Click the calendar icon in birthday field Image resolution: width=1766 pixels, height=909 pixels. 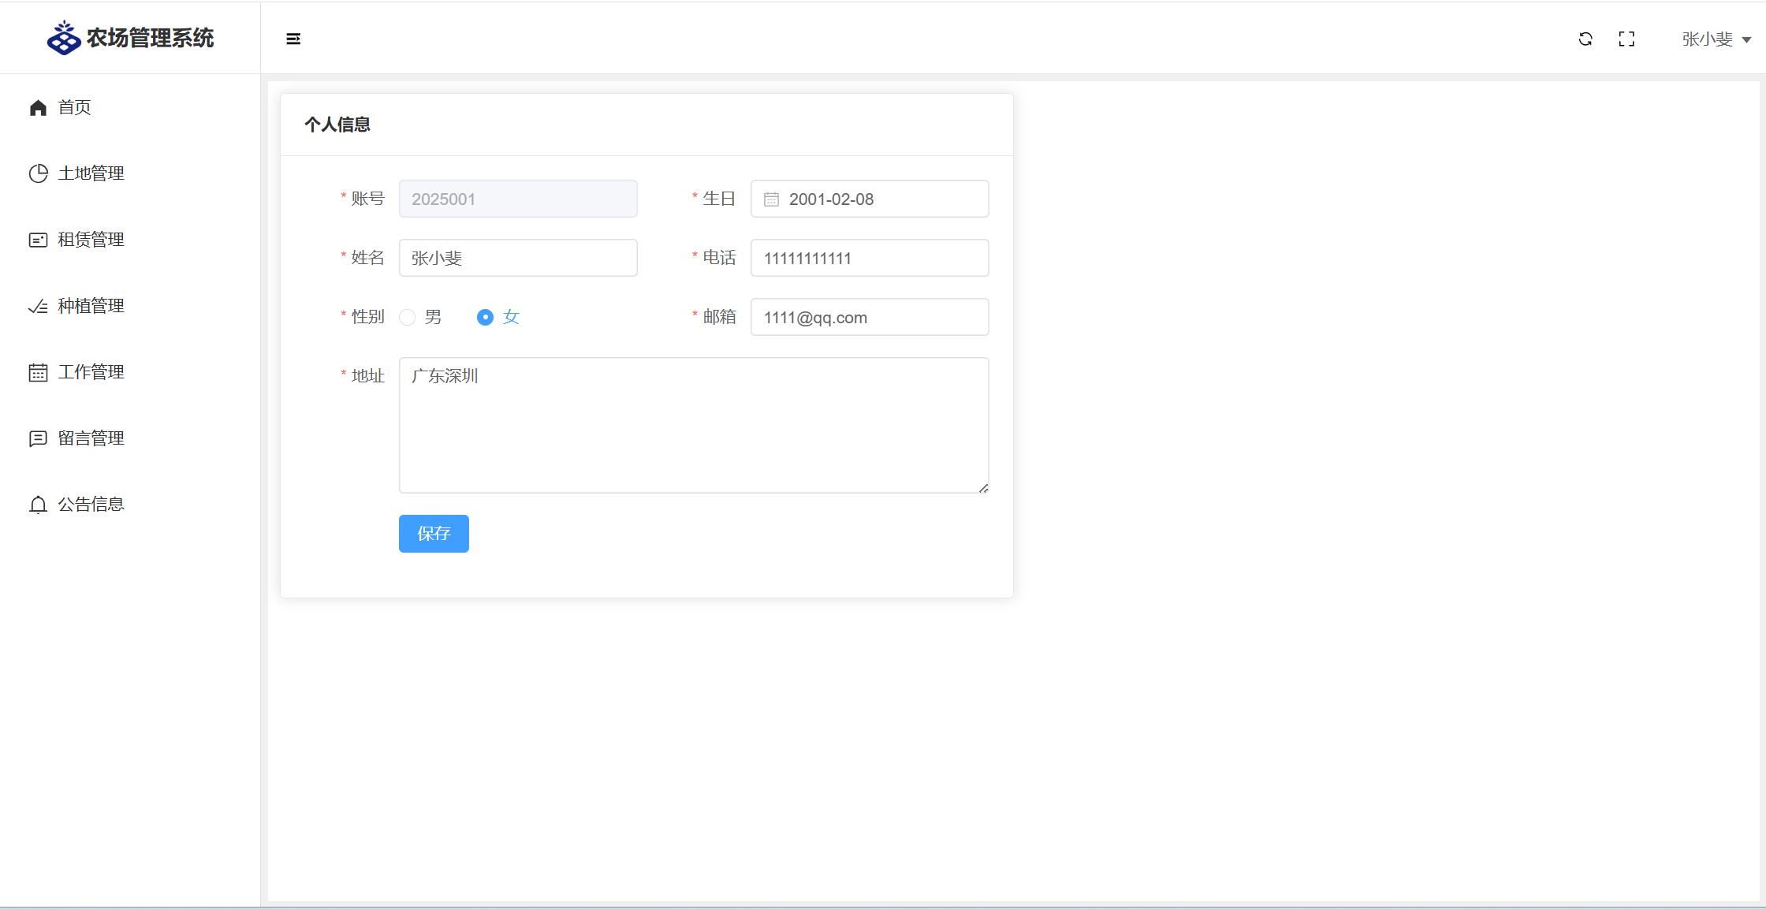pyautogui.click(x=771, y=199)
